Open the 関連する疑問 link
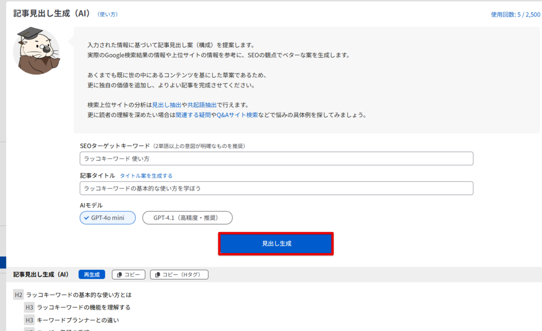The height and width of the screenshot is (331, 542). [193, 115]
